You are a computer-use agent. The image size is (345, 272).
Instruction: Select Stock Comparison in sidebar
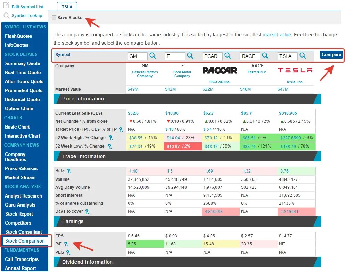pyautogui.click(x=25, y=241)
